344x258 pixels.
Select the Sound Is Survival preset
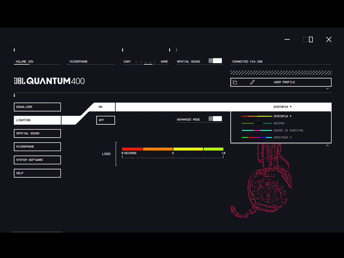(x=281, y=131)
